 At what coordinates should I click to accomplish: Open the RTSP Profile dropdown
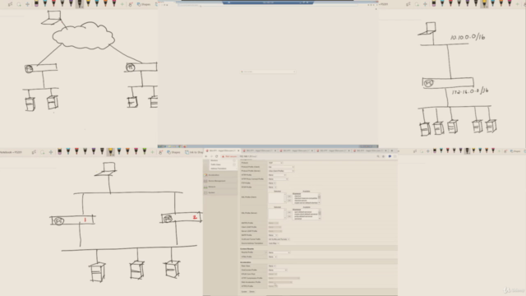(272, 187)
